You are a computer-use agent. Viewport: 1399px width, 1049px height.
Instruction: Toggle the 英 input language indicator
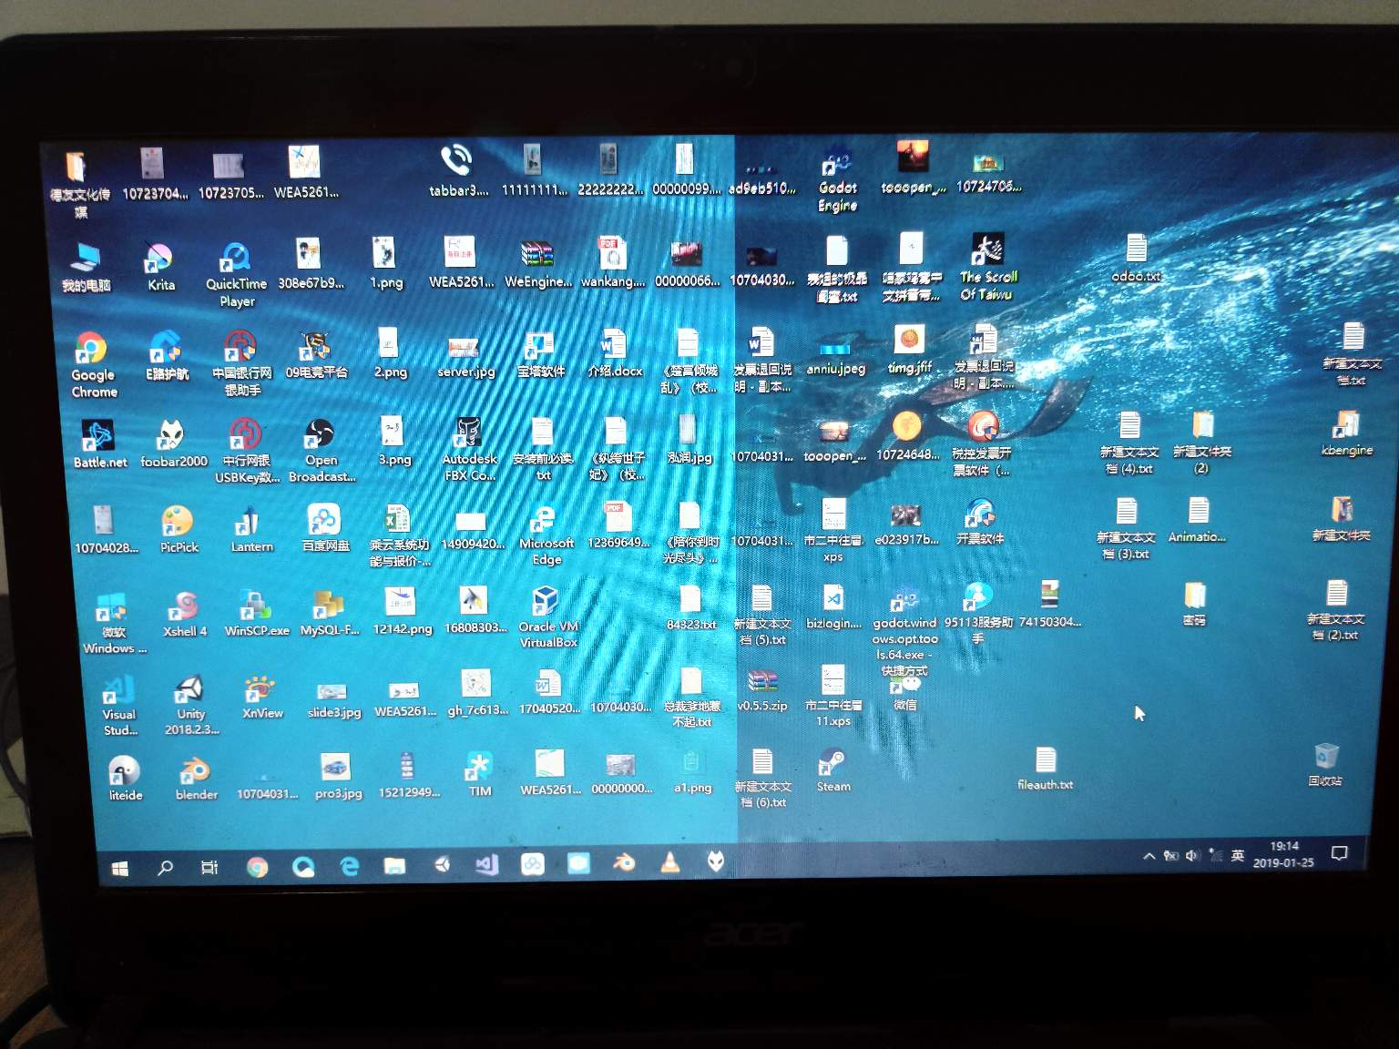click(x=1237, y=855)
